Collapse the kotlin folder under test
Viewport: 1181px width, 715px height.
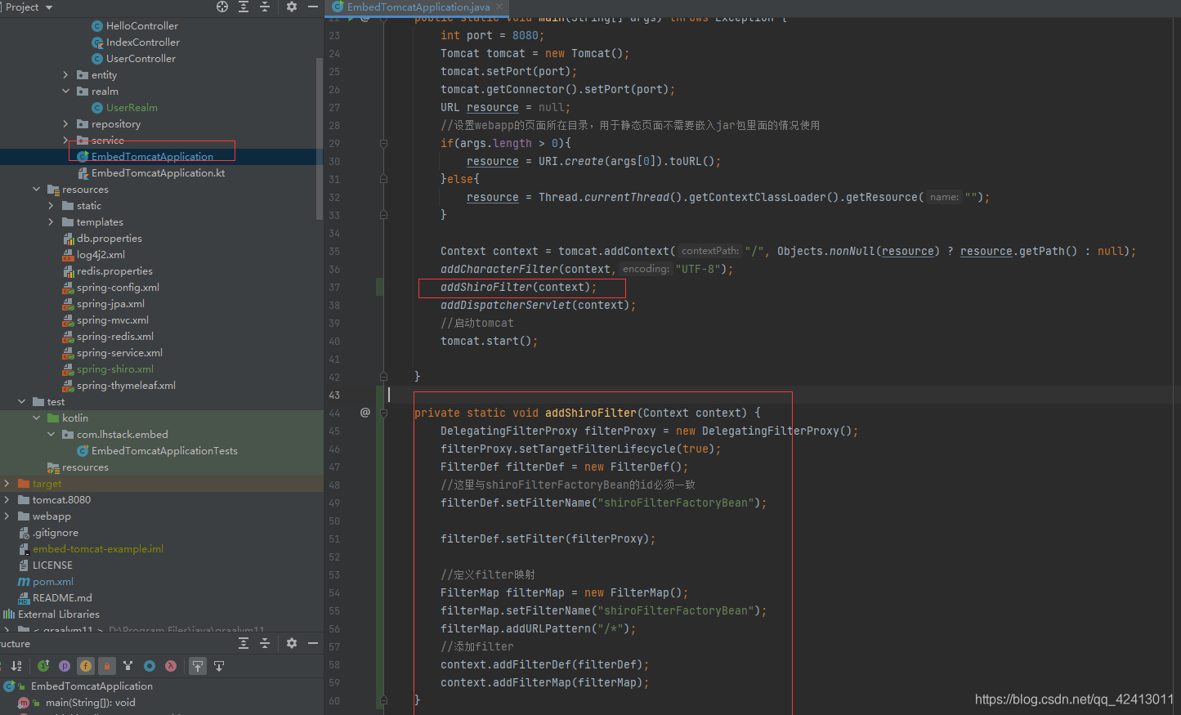pyautogui.click(x=37, y=418)
